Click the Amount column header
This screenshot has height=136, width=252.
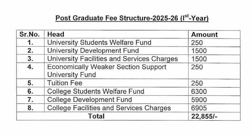click(204, 34)
